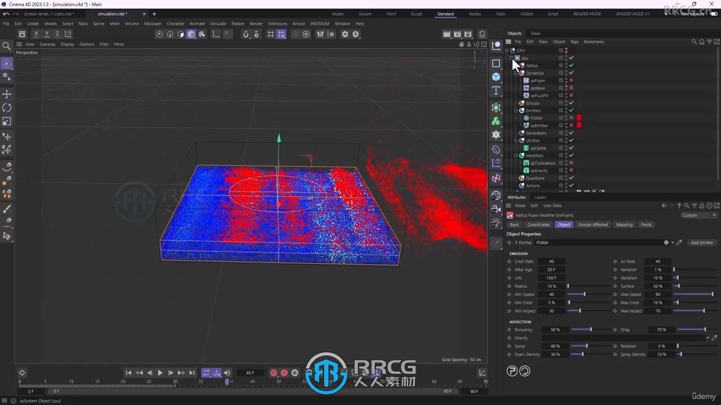Lock the X axis button

(x=36, y=34)
